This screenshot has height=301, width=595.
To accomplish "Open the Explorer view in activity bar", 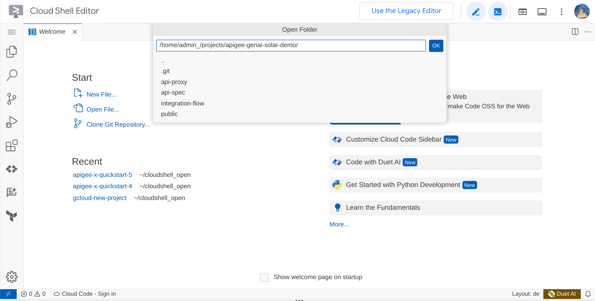I will click(x=12, y=52).
